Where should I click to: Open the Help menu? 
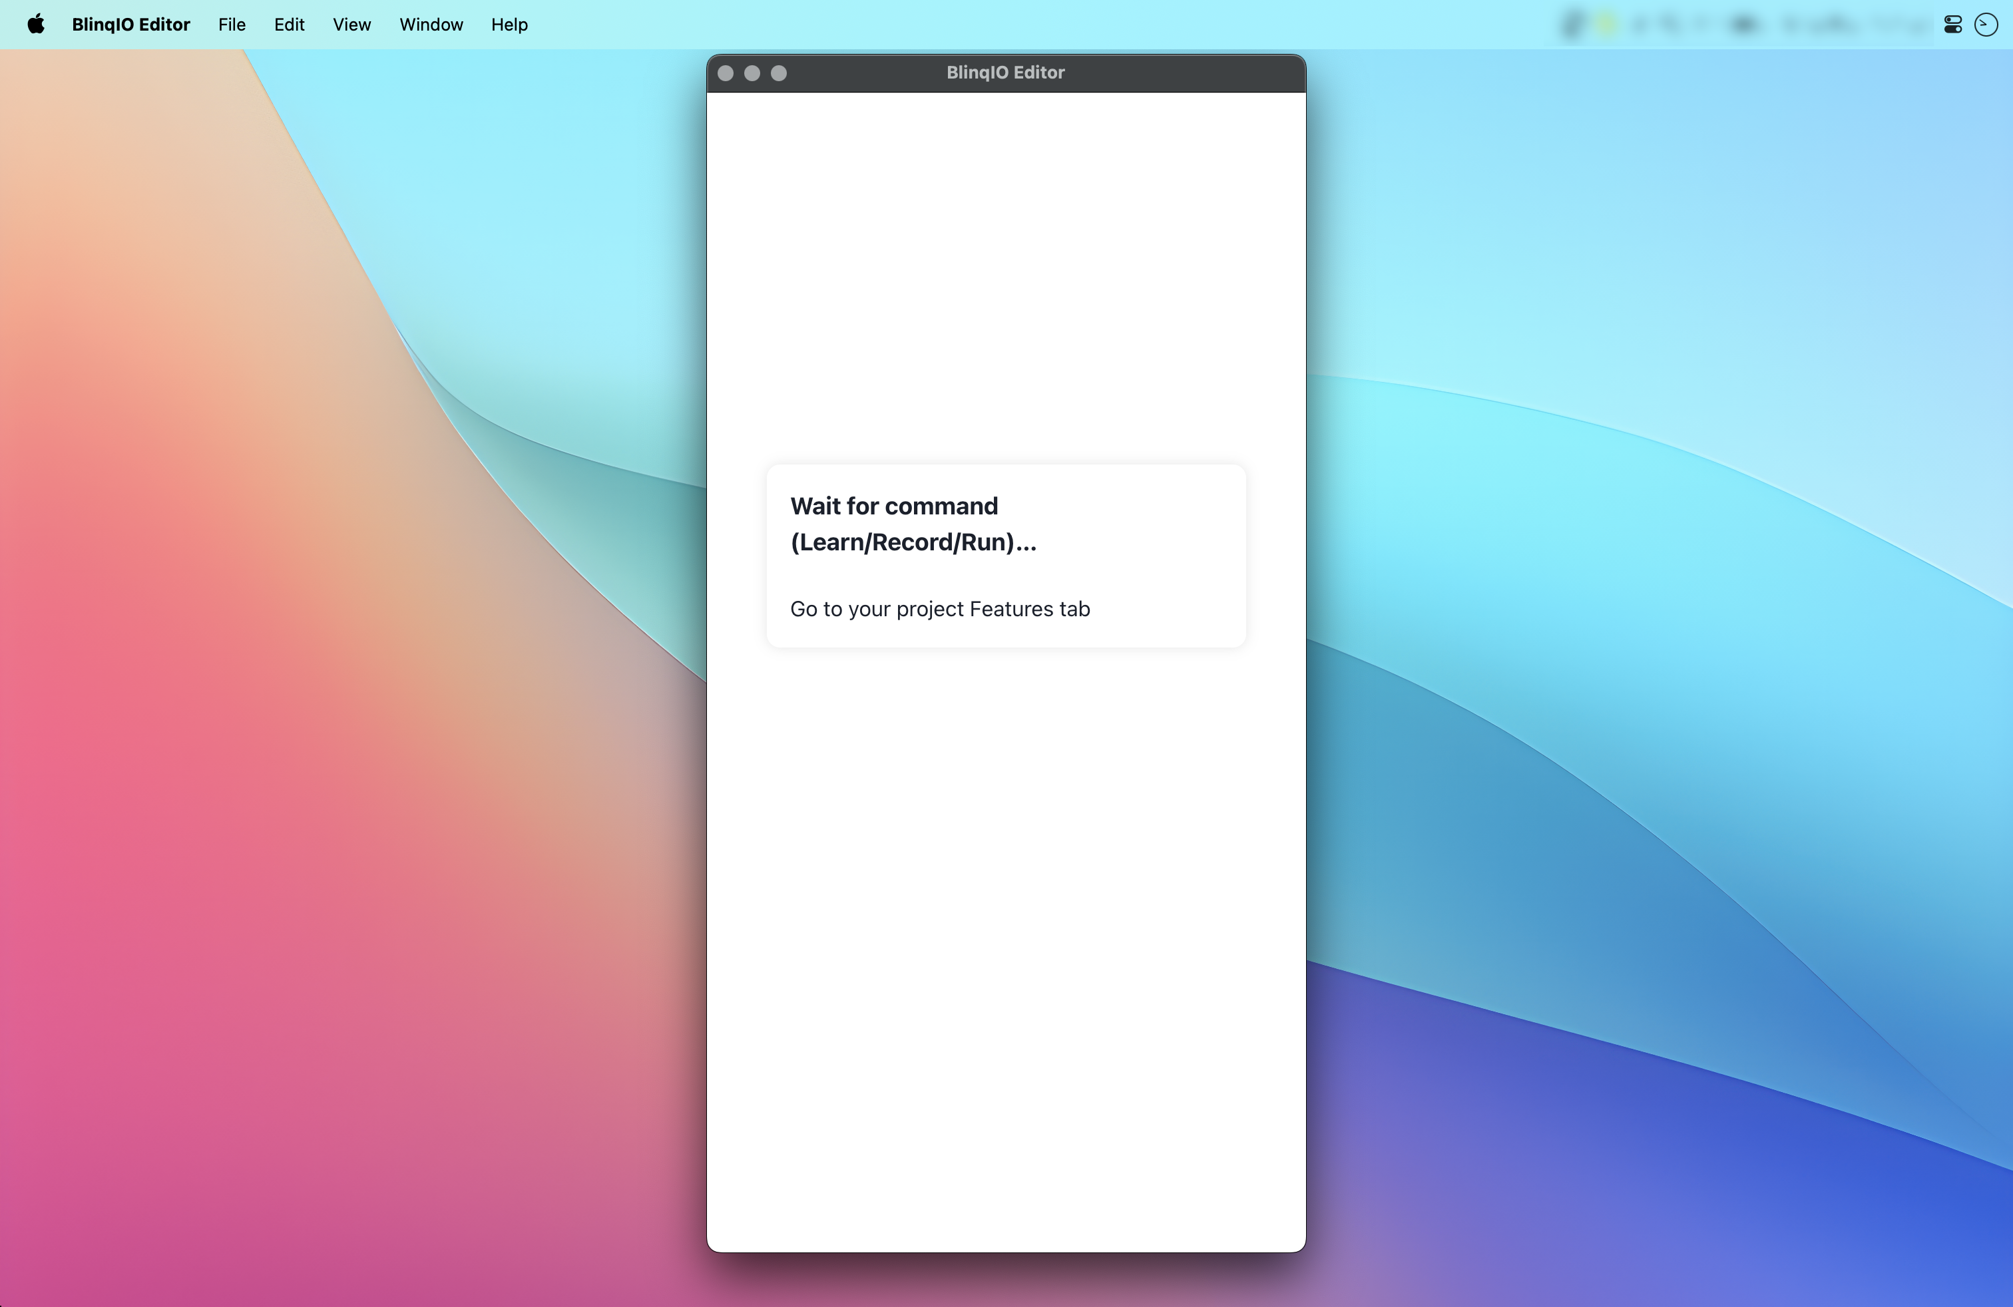(509, 25)
